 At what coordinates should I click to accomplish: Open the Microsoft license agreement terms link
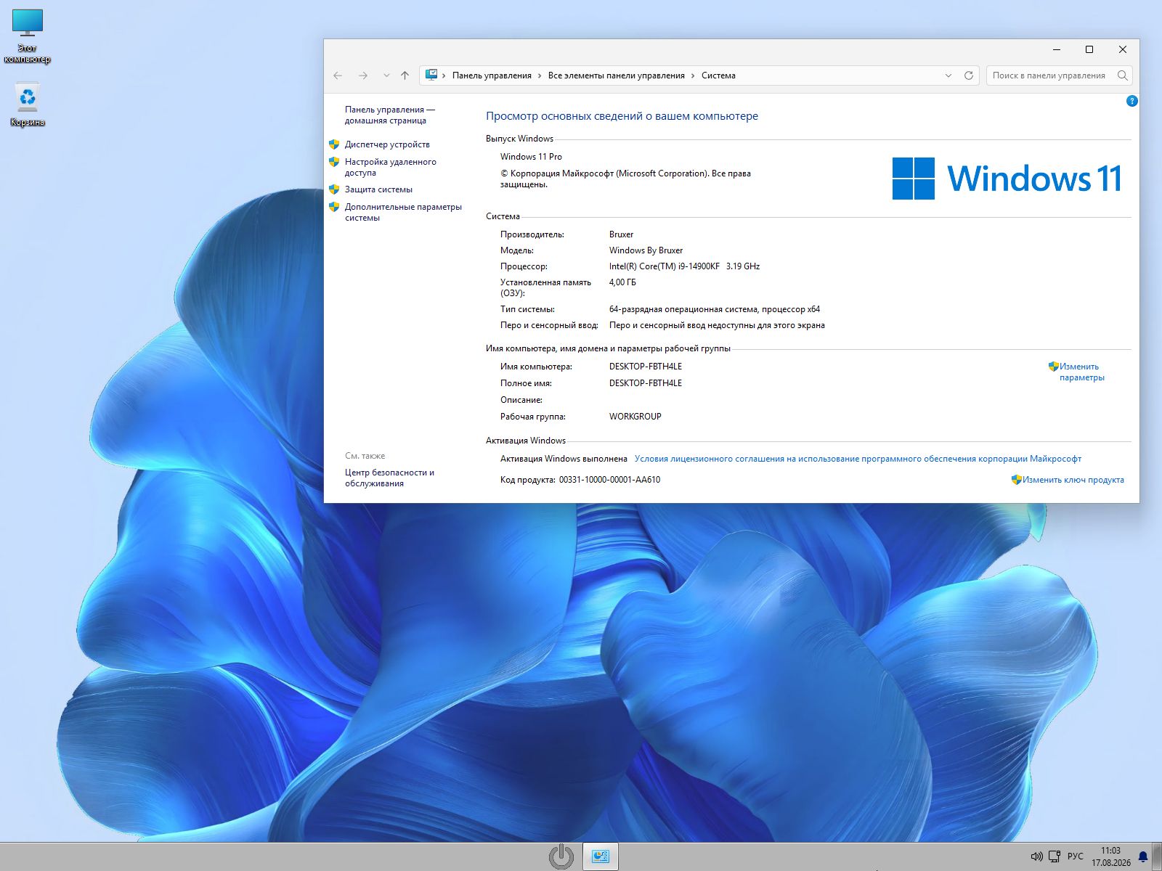pos(858,459)
